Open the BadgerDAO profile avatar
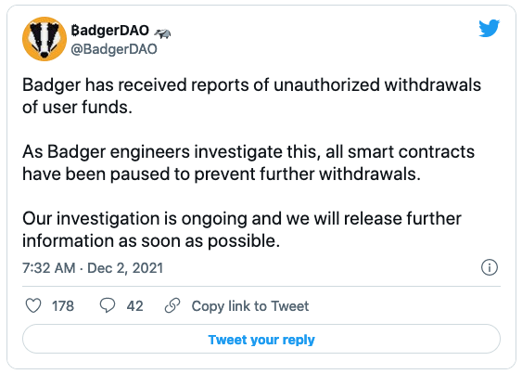 click(45, 39)
